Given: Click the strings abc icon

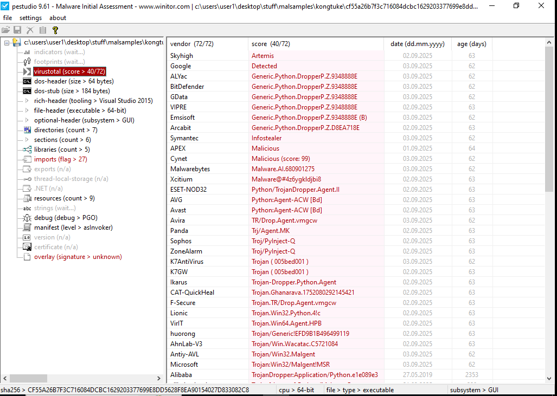Looking at the screenshot, I should 27,208.
